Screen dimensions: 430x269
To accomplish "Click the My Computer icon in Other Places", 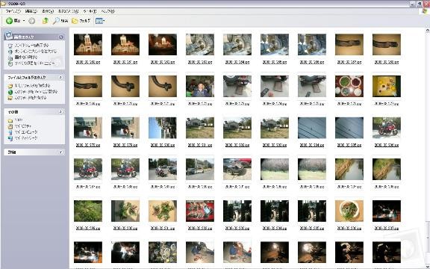I will pos(10,132).
